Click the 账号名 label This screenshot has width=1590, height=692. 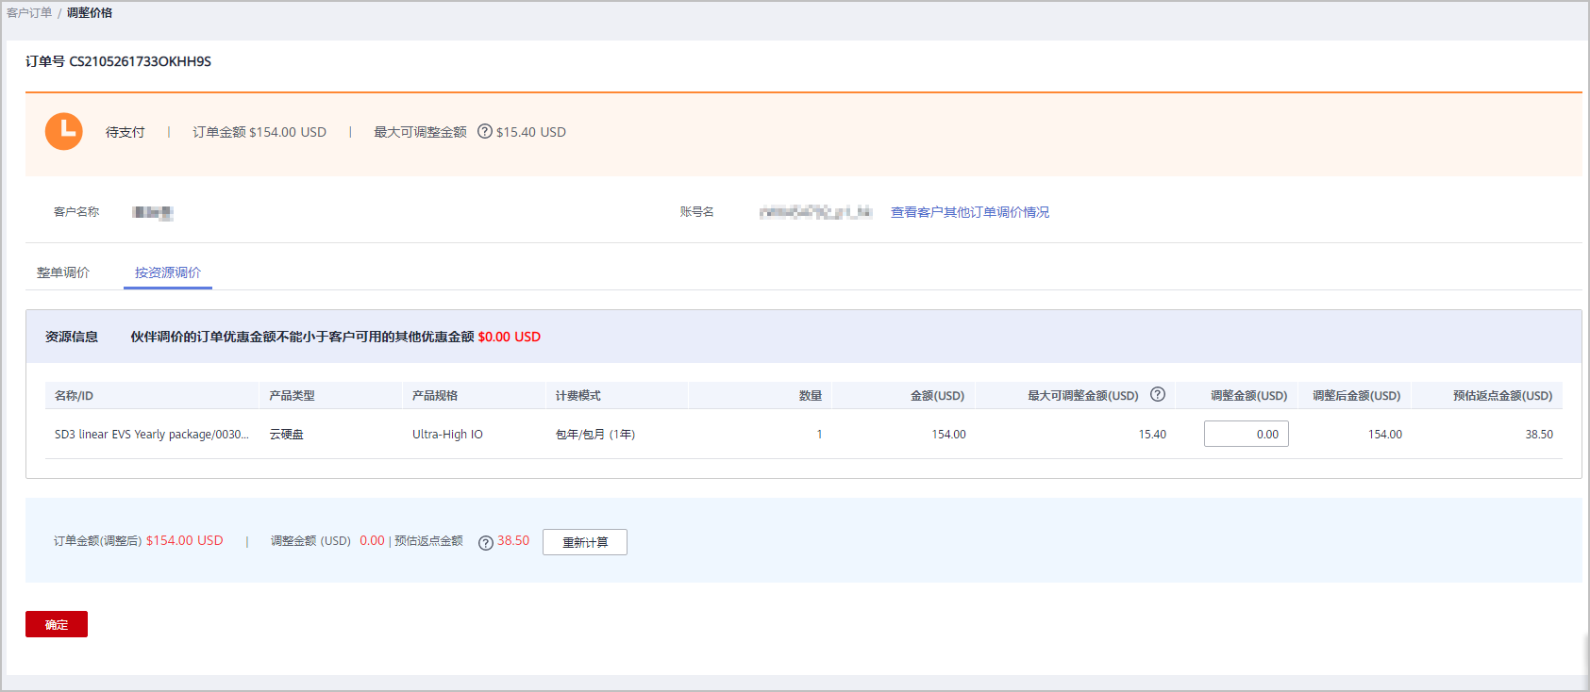point(697,212)
